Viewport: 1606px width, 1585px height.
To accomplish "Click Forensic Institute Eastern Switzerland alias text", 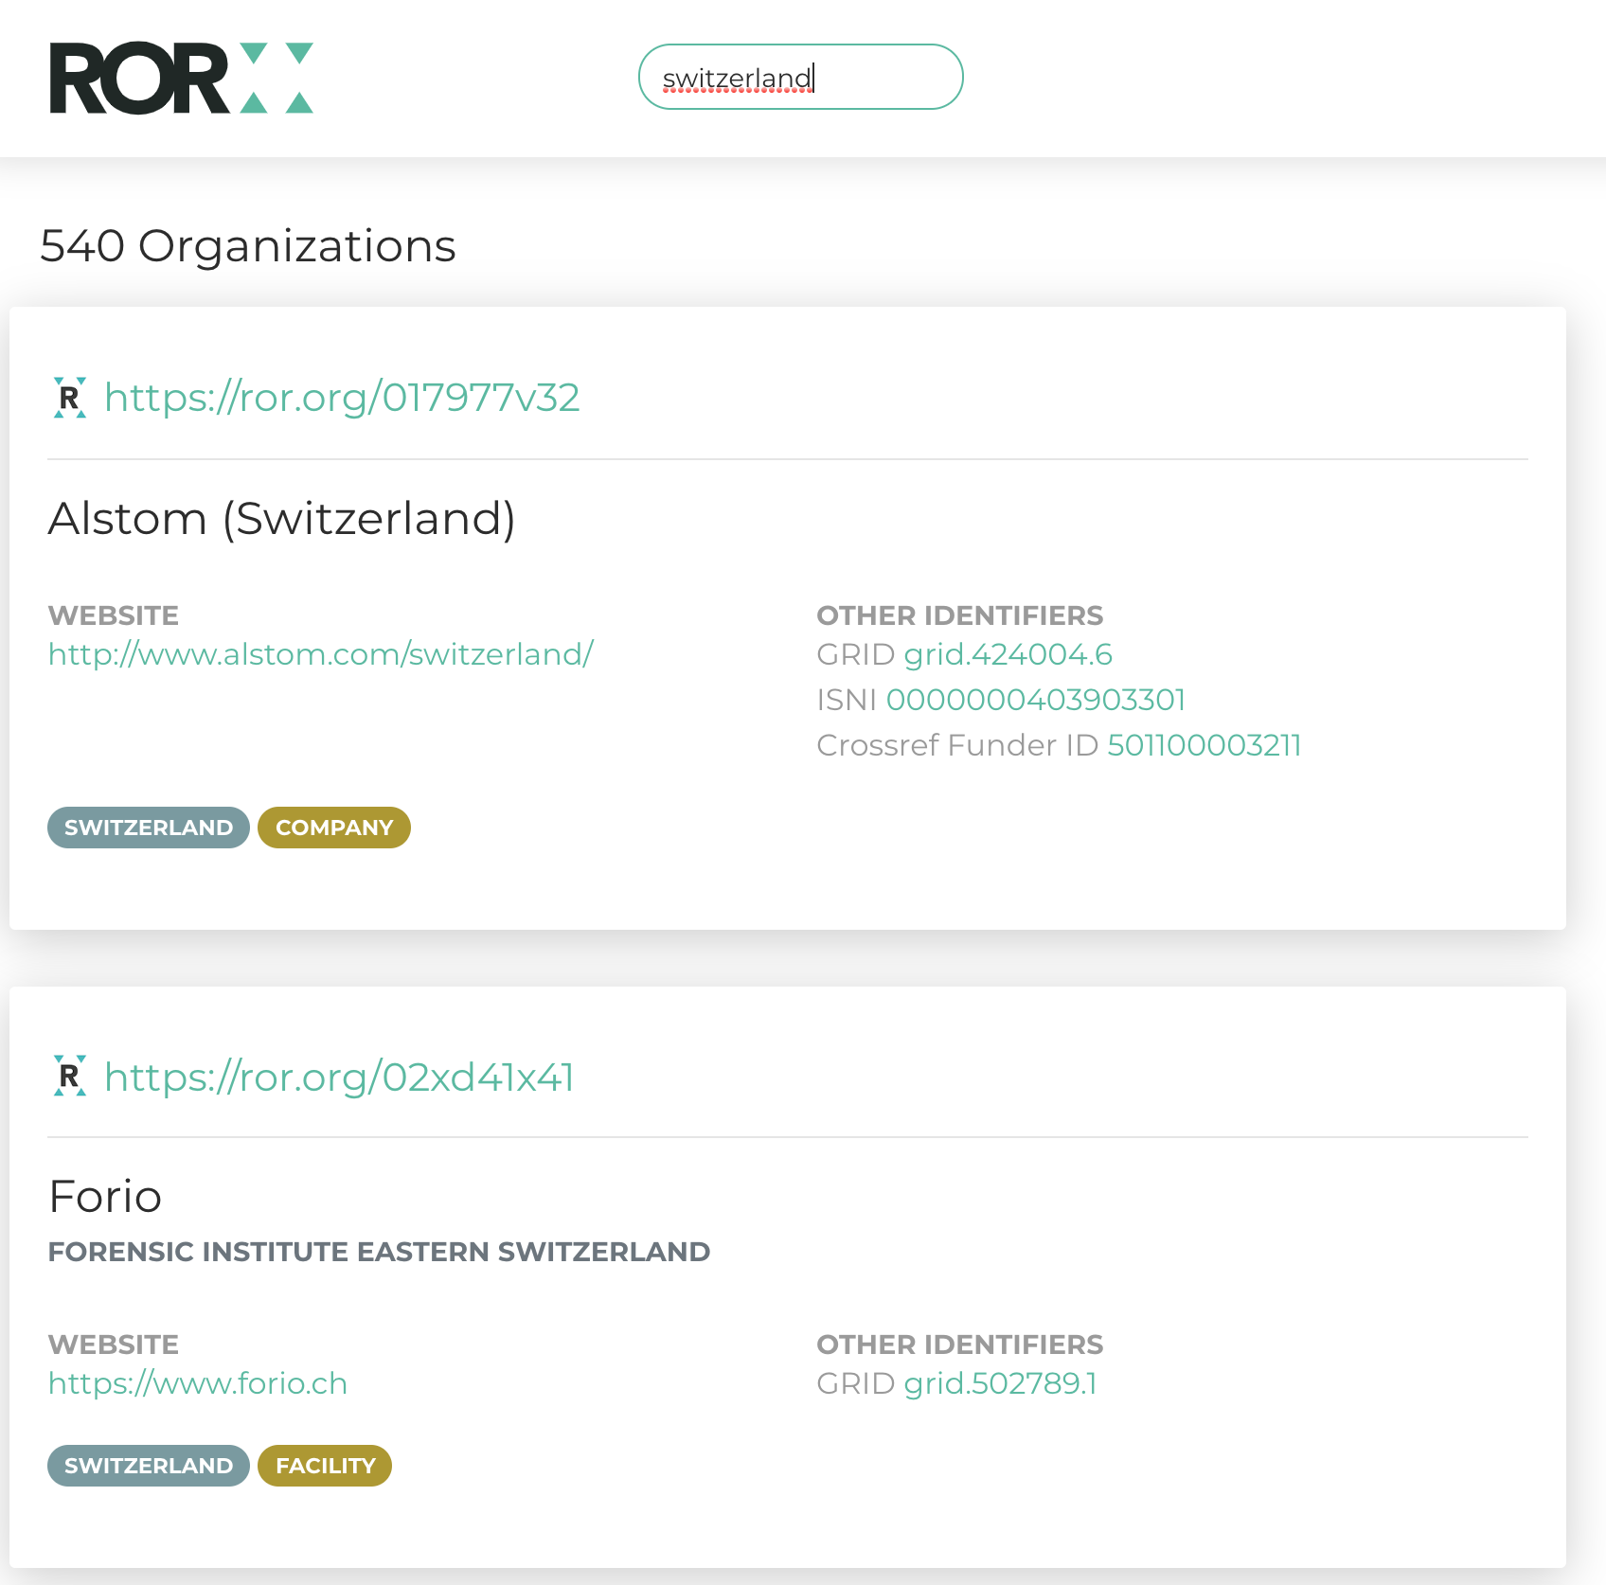I will (x=379, y=1252).
